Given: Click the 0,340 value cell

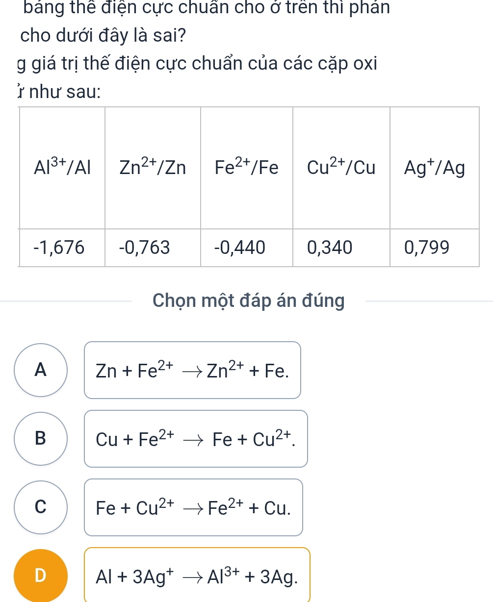Looking at the screenshot, I should coord(341,248).
